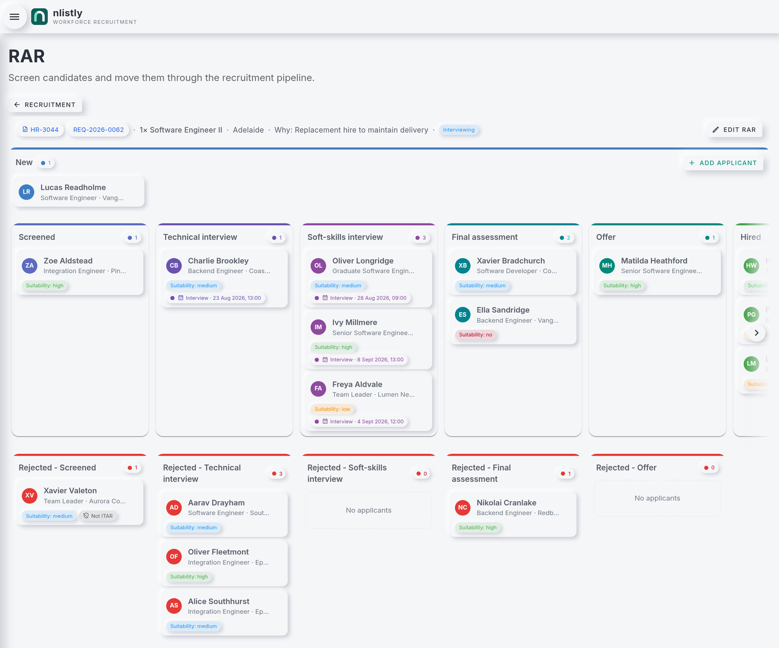Click Xavier Bradchurch's 'Suitability: medium' chip
779x648 pixels.
(x=482, y=286)
